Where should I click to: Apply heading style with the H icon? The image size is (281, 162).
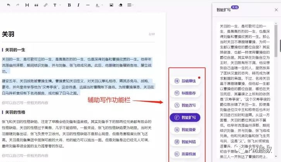[x=27, y=5]
